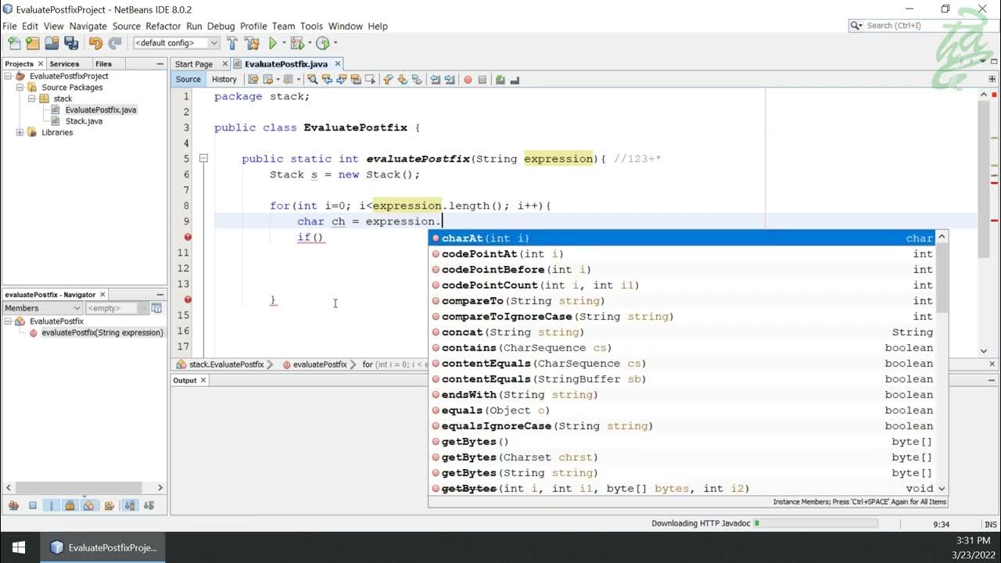Click the Undo arrow icon
1001x563 pixels.
(95, 43)
